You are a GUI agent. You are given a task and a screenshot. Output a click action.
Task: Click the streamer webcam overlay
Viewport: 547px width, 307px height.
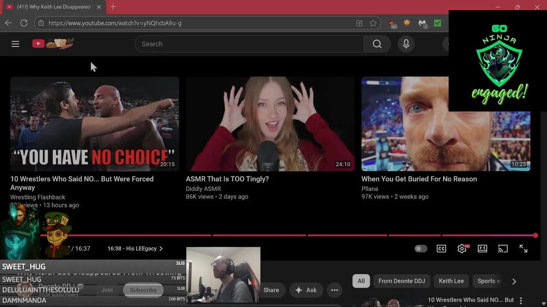(223, 275)
